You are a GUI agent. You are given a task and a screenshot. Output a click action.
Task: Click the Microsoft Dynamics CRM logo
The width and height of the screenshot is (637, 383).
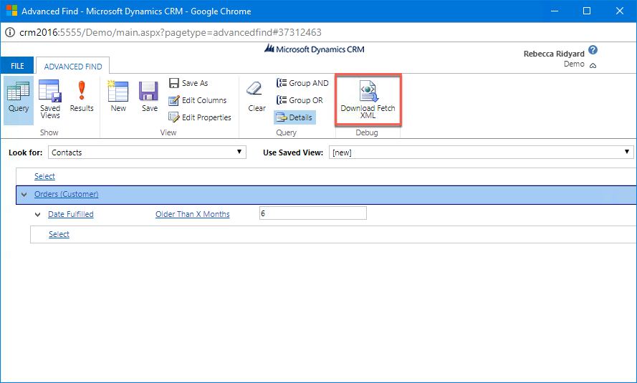pos(314,49)
